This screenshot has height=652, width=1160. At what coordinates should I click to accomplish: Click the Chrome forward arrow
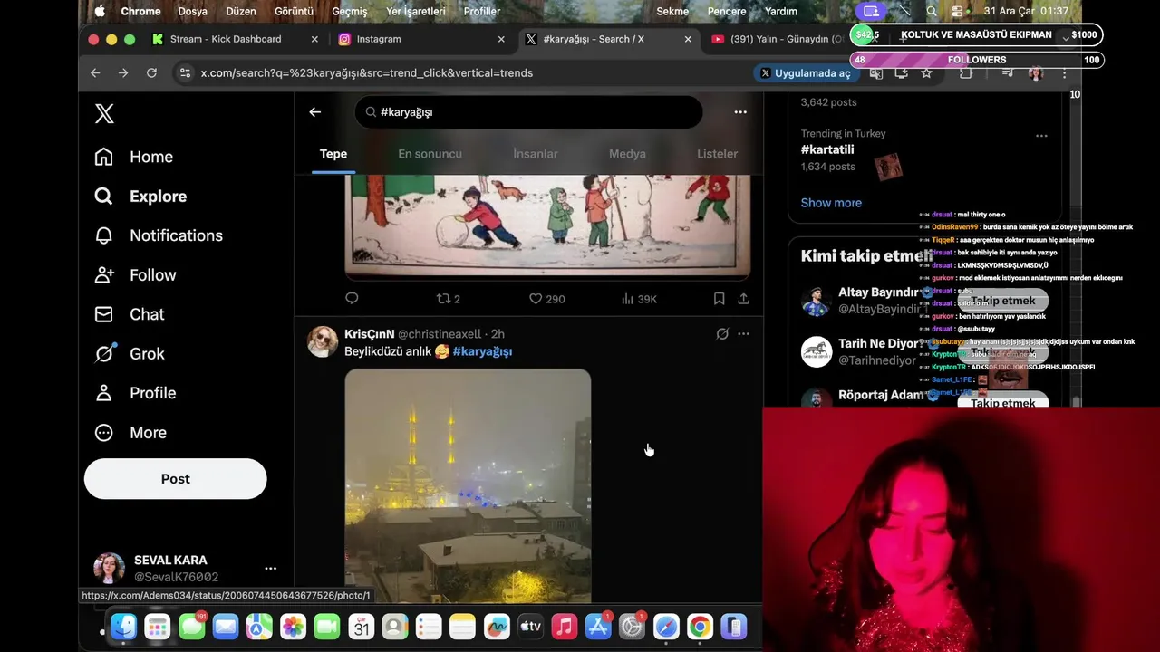[x=123, y=72]
